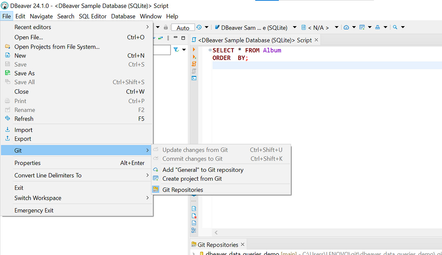Open the Search menu

[x=66, y=16]
